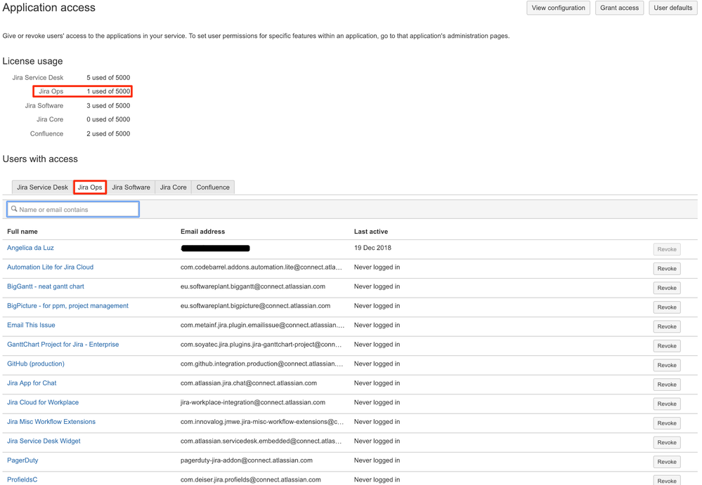702x485 pixels.
Task: Open User defaults settings
Action: click(672, 8)
